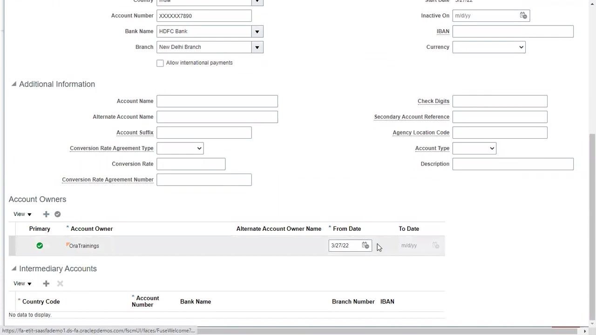Click the Primary column header
The height and width of the screenshot is (335, 596).
click(x=40, y=229)
